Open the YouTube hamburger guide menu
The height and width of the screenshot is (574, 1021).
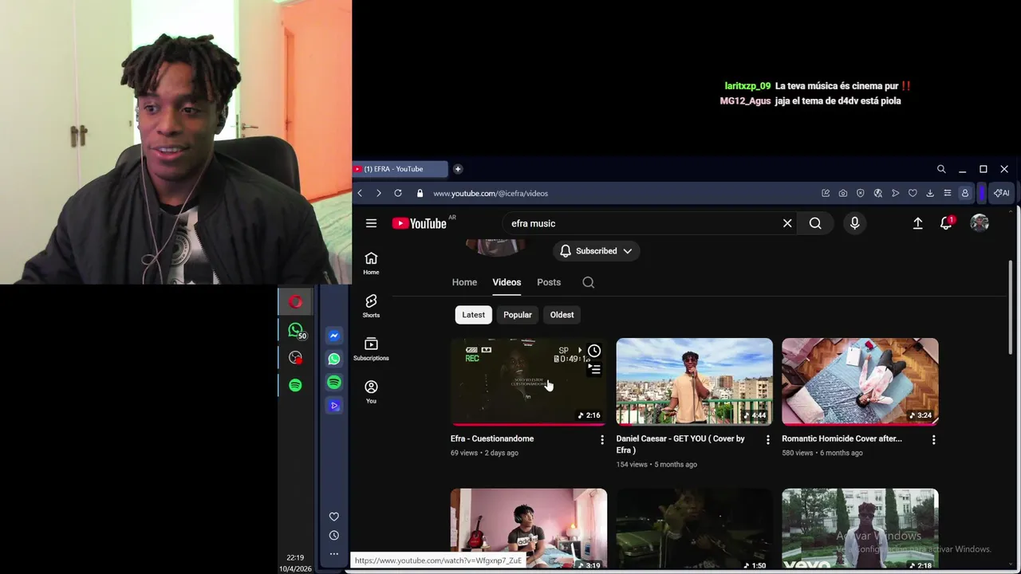[x=371, y=223]
